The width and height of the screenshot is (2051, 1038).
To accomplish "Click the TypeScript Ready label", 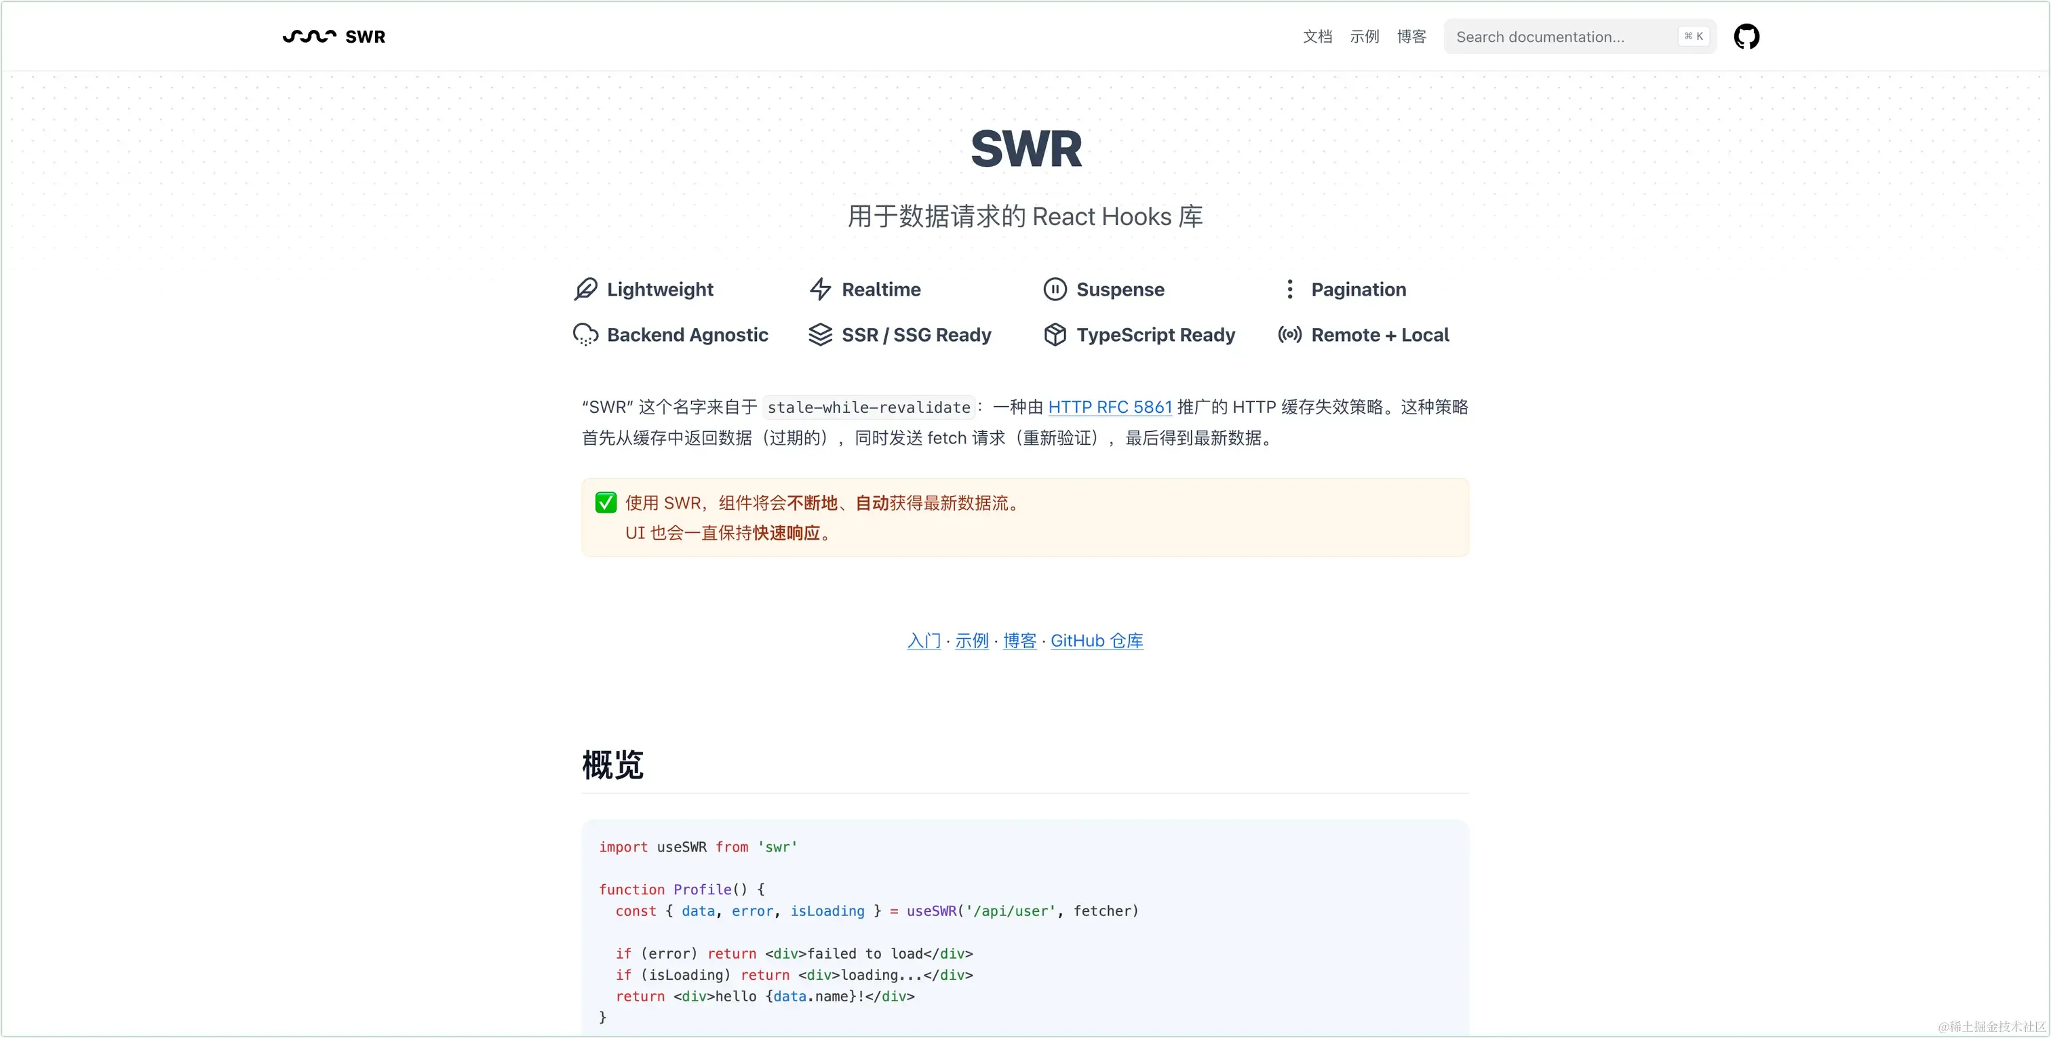I will point(1155,334).
